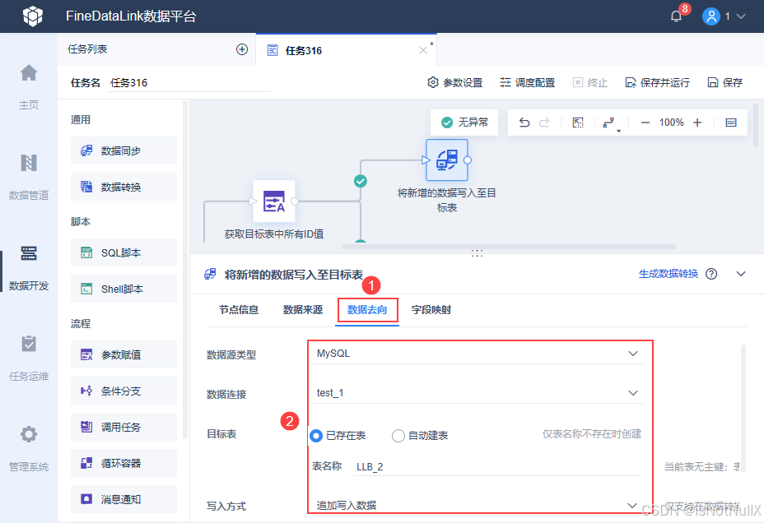Image resolution: width=764 pixels, height=523 pixels.
Task: Click 保存并运行
Action: click(657, 83)
